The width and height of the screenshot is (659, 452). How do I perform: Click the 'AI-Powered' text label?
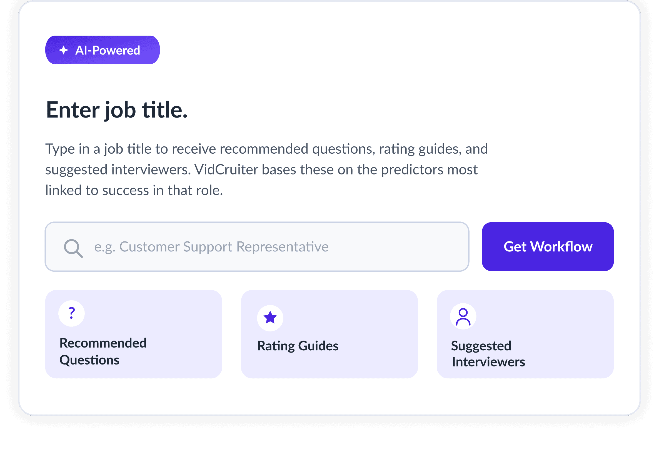point(108,50)
